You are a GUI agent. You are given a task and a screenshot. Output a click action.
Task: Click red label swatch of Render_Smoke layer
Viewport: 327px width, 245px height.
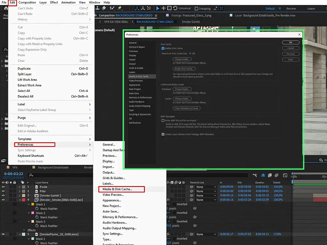point(24,200)
